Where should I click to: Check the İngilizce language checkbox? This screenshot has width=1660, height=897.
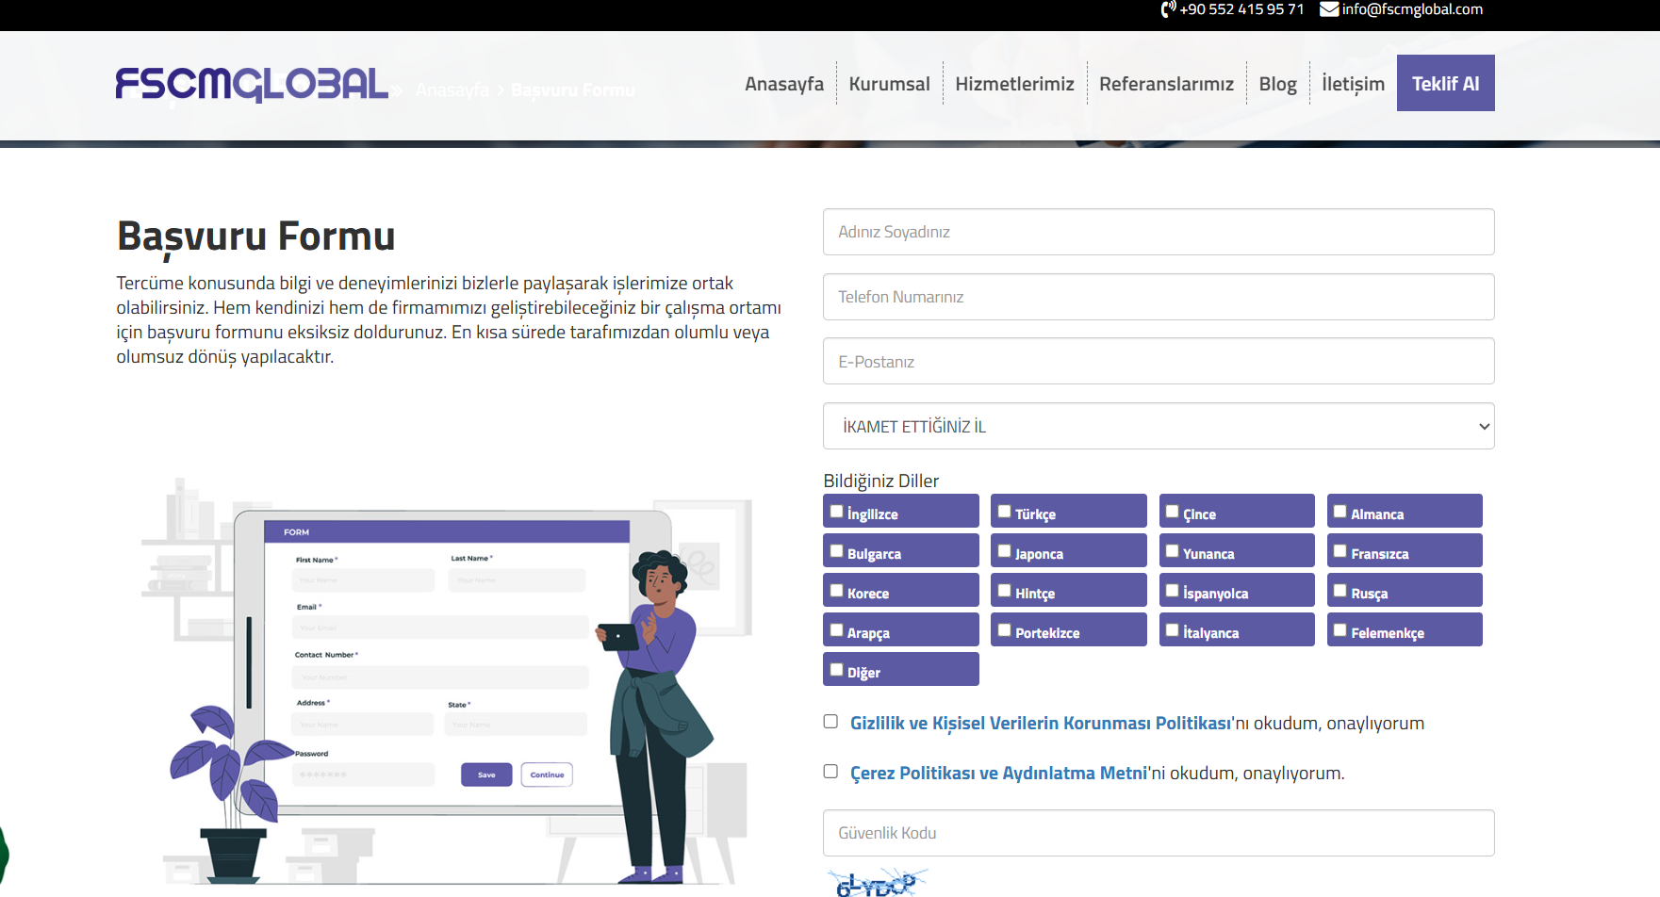coord(836,512)
